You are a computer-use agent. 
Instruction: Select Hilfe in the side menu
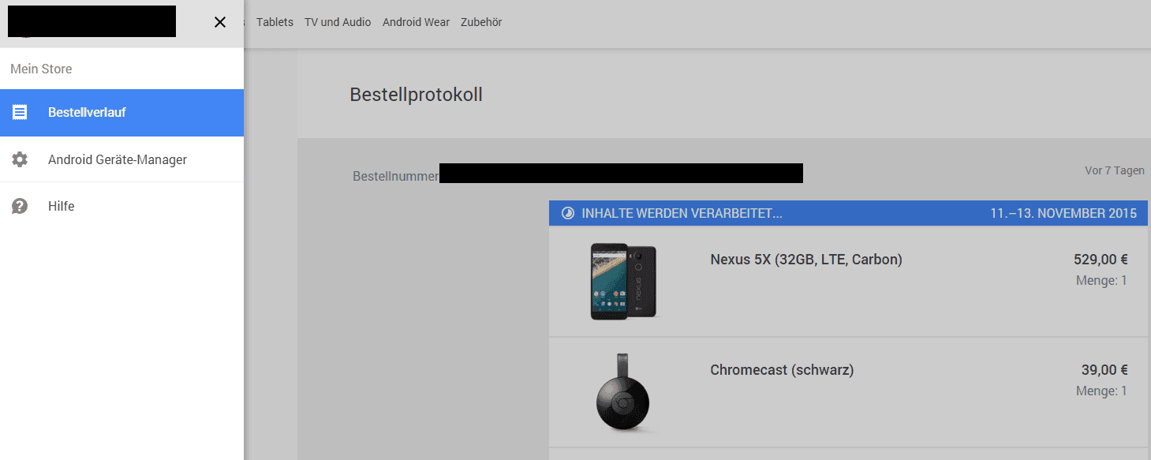point(121,206)
